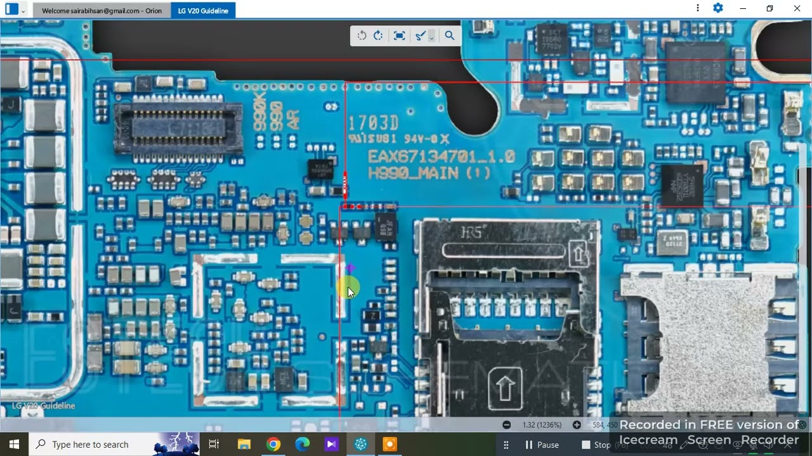The height and width of the screenshot is (456, 812).
Task: Launch Google Chrome from the taskbar
Action: tap(273, 445)
